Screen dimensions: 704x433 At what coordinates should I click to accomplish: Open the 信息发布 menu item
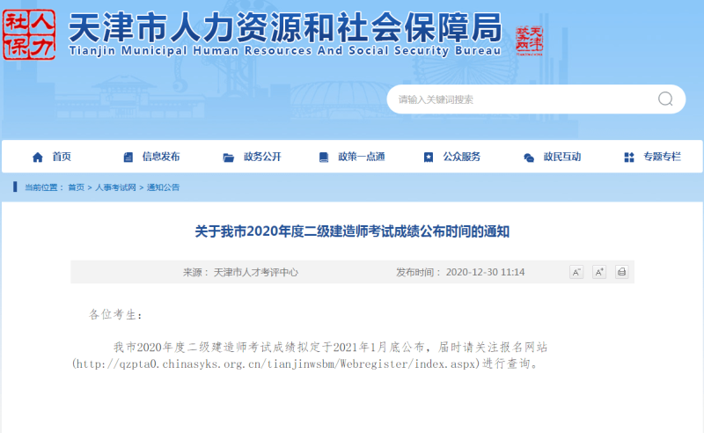click(x=161, y=157)
